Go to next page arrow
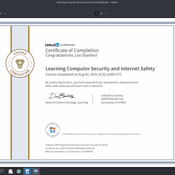 111,13
